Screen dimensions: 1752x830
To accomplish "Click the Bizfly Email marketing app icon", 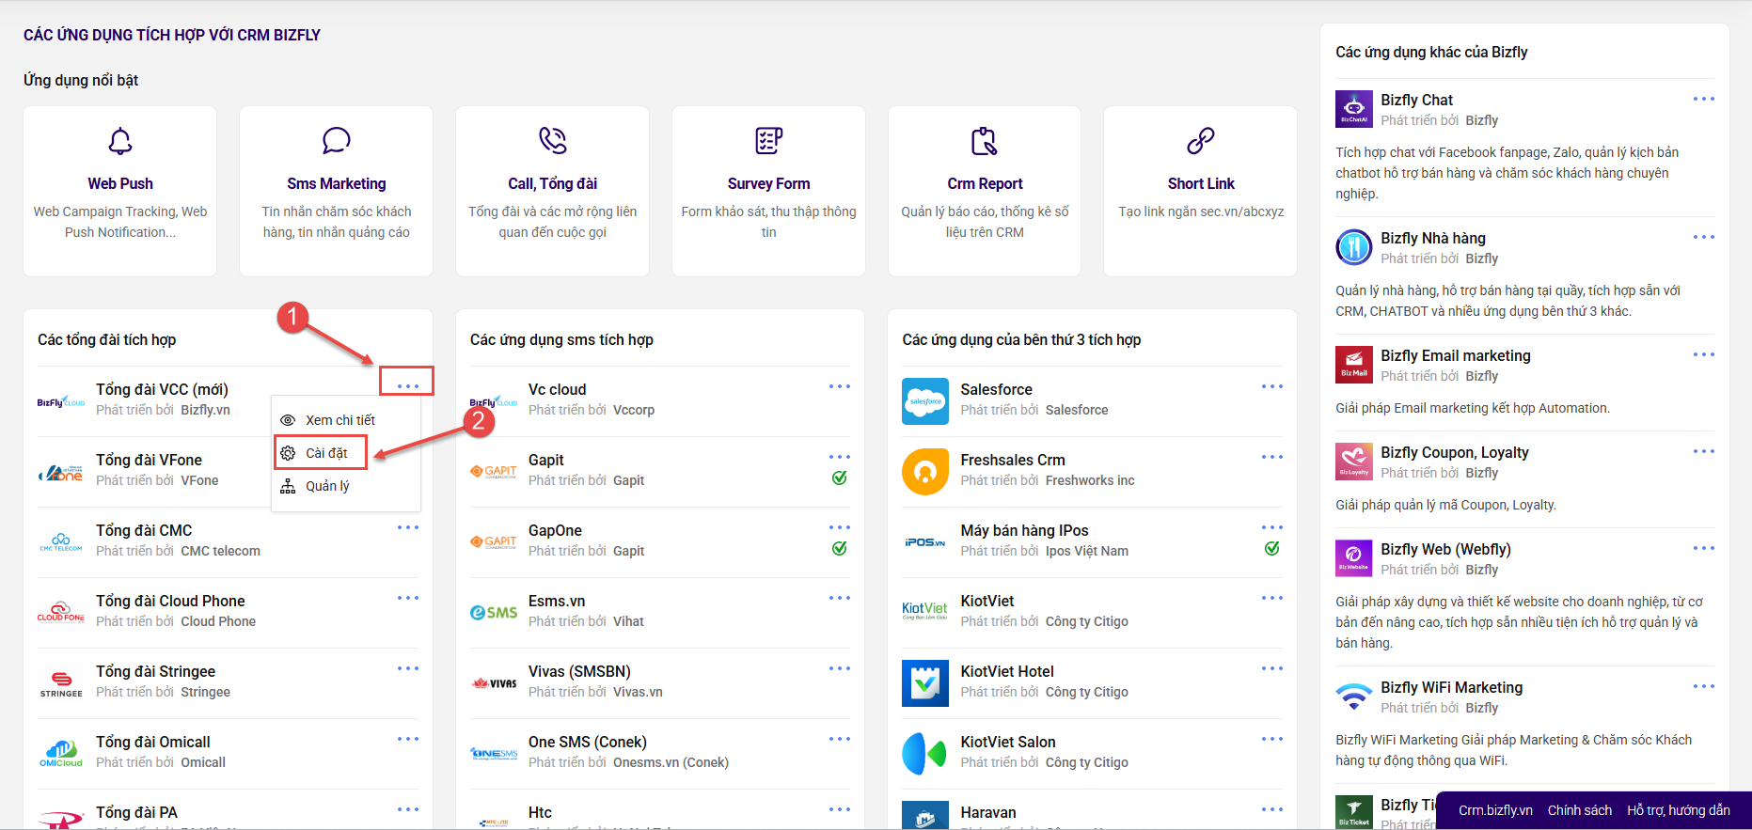I will (x=1354, y=365).
